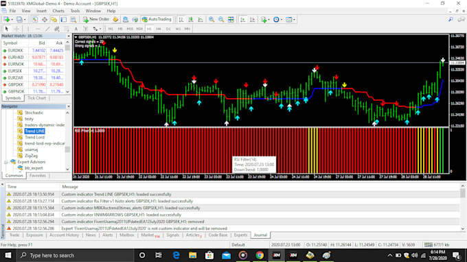
Task: Open the Insert menu
Action: pyautogui.click(x=41, y=11)
